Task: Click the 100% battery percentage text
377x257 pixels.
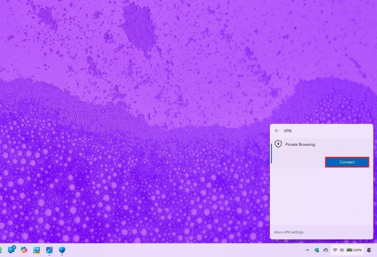Action: (357, 250)
